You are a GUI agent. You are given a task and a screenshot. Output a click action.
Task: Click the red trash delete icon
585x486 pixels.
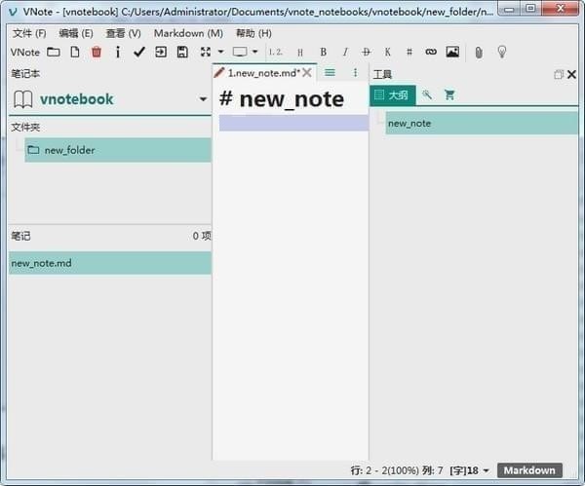pos(97,52)
